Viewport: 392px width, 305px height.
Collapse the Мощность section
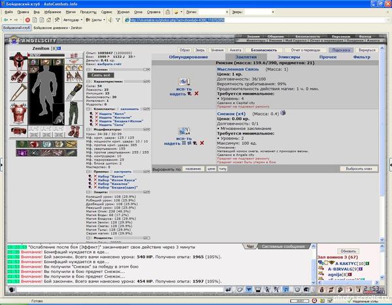[x=88, y=238]
